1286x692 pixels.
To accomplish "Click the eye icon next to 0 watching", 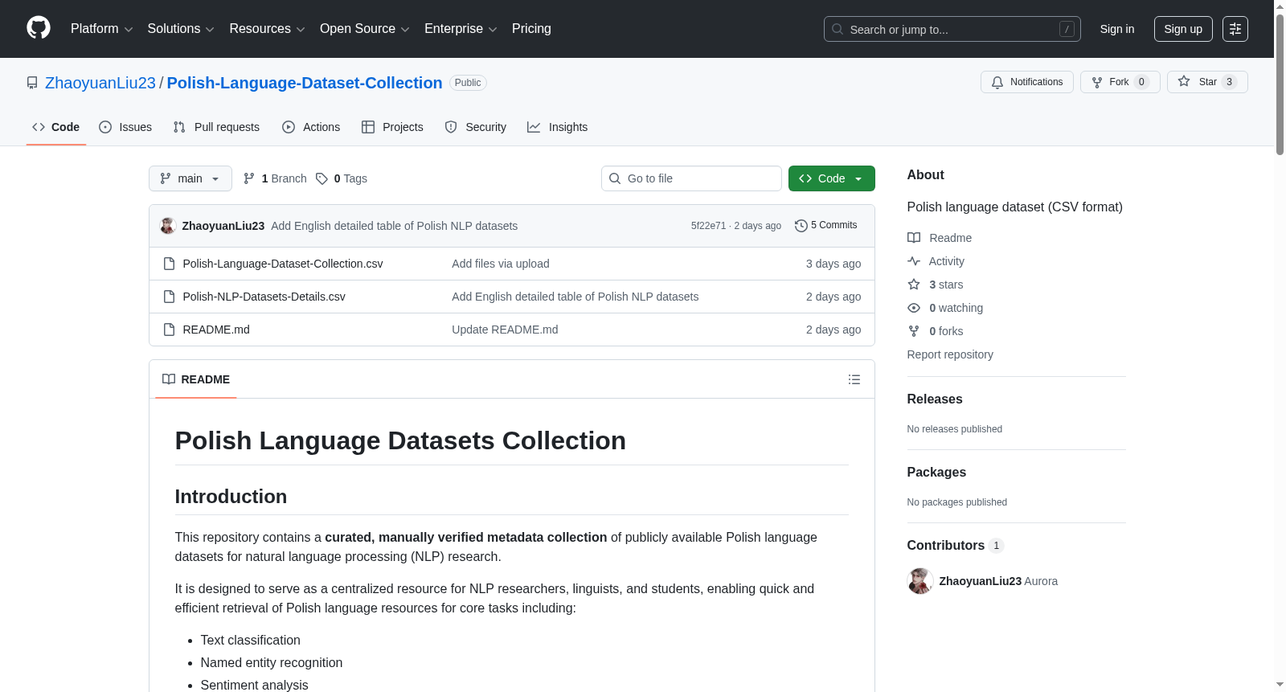I will click(x=914, y=308).
